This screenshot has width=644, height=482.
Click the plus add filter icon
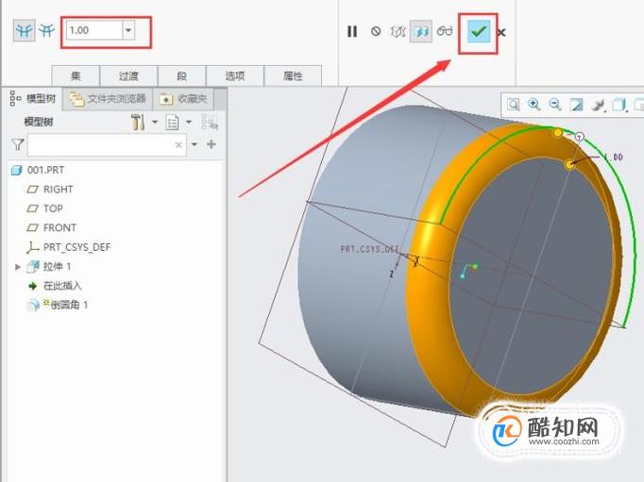212,144
